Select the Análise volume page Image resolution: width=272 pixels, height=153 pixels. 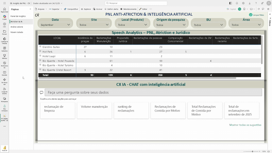[x=21, y=27]
